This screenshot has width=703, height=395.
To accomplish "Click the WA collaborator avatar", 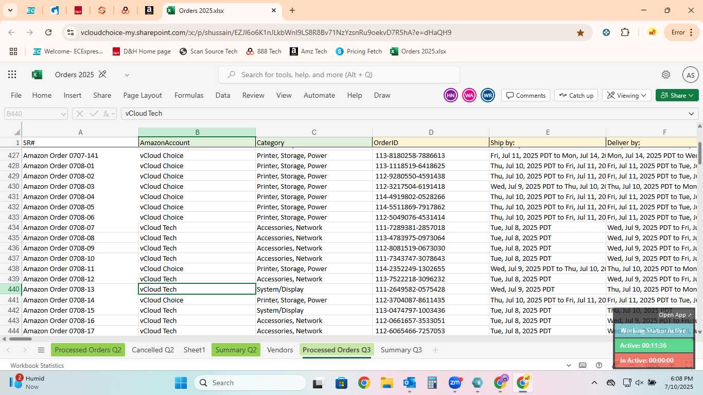I will tap(469, 95).
